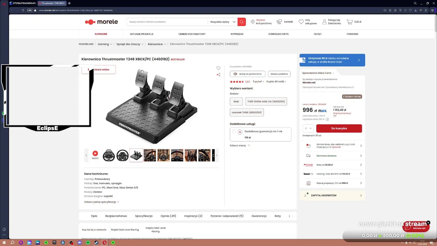Select the Brak variant option
The height and width of the screenshot is (246, 437).
[236, 101]
